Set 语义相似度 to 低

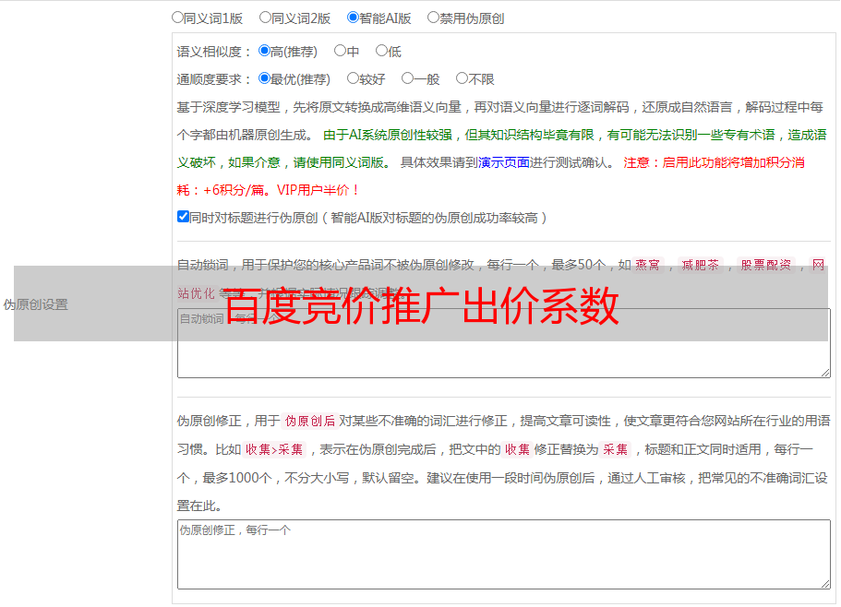(381, 51)
